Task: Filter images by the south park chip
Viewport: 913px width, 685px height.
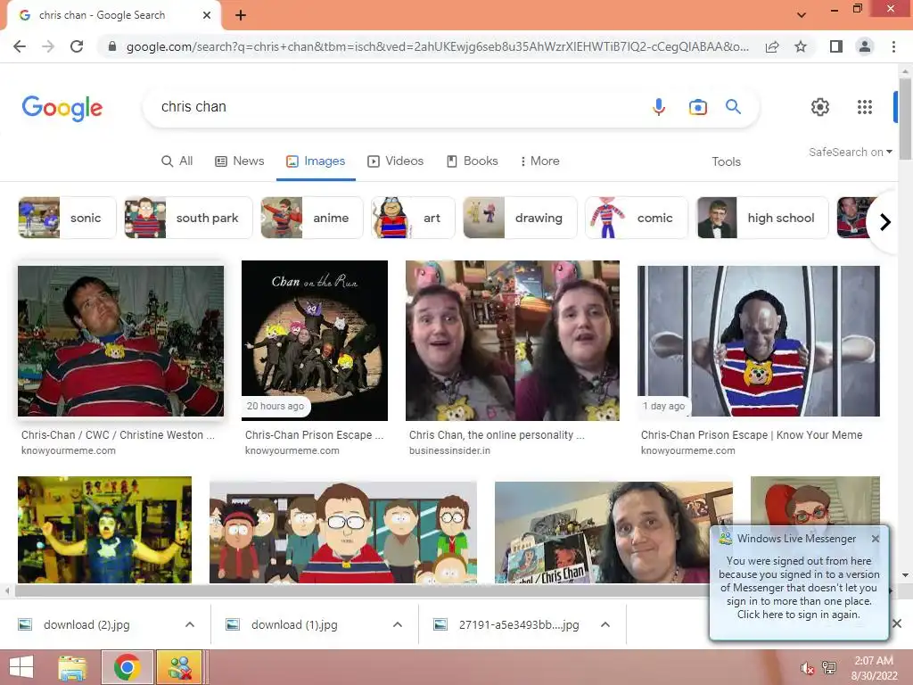Action: [x=189, y=218]
